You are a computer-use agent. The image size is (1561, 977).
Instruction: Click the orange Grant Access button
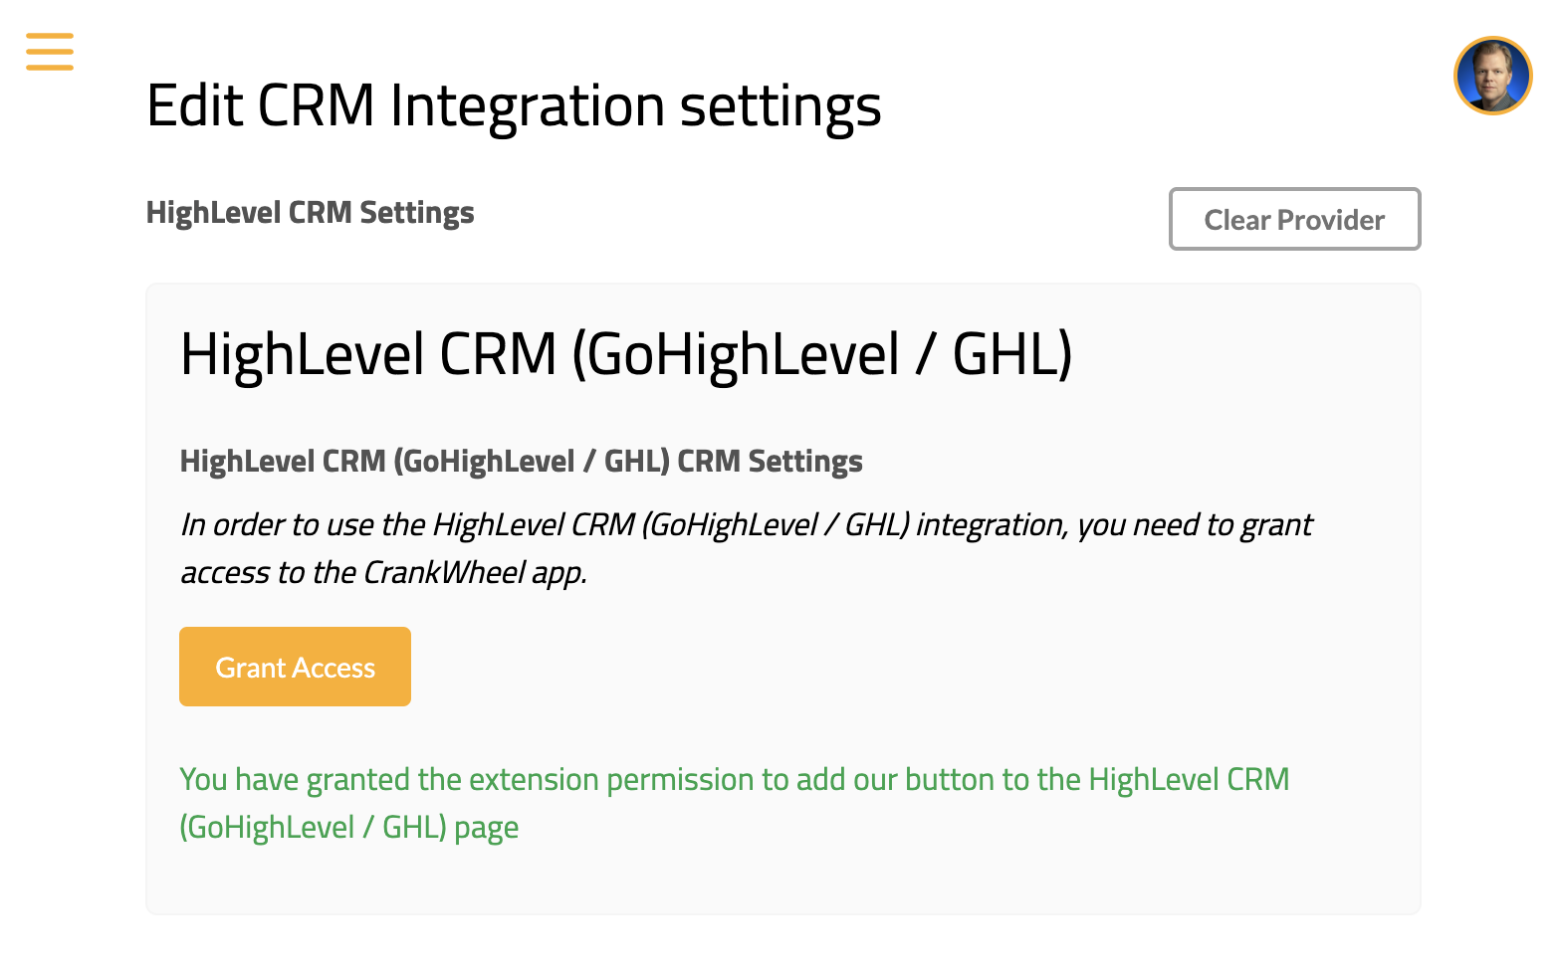pos(295,667)
